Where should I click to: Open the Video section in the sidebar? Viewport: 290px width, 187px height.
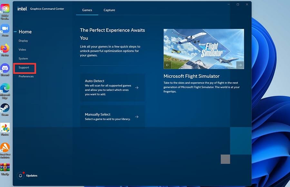click(x=22, y=49)
